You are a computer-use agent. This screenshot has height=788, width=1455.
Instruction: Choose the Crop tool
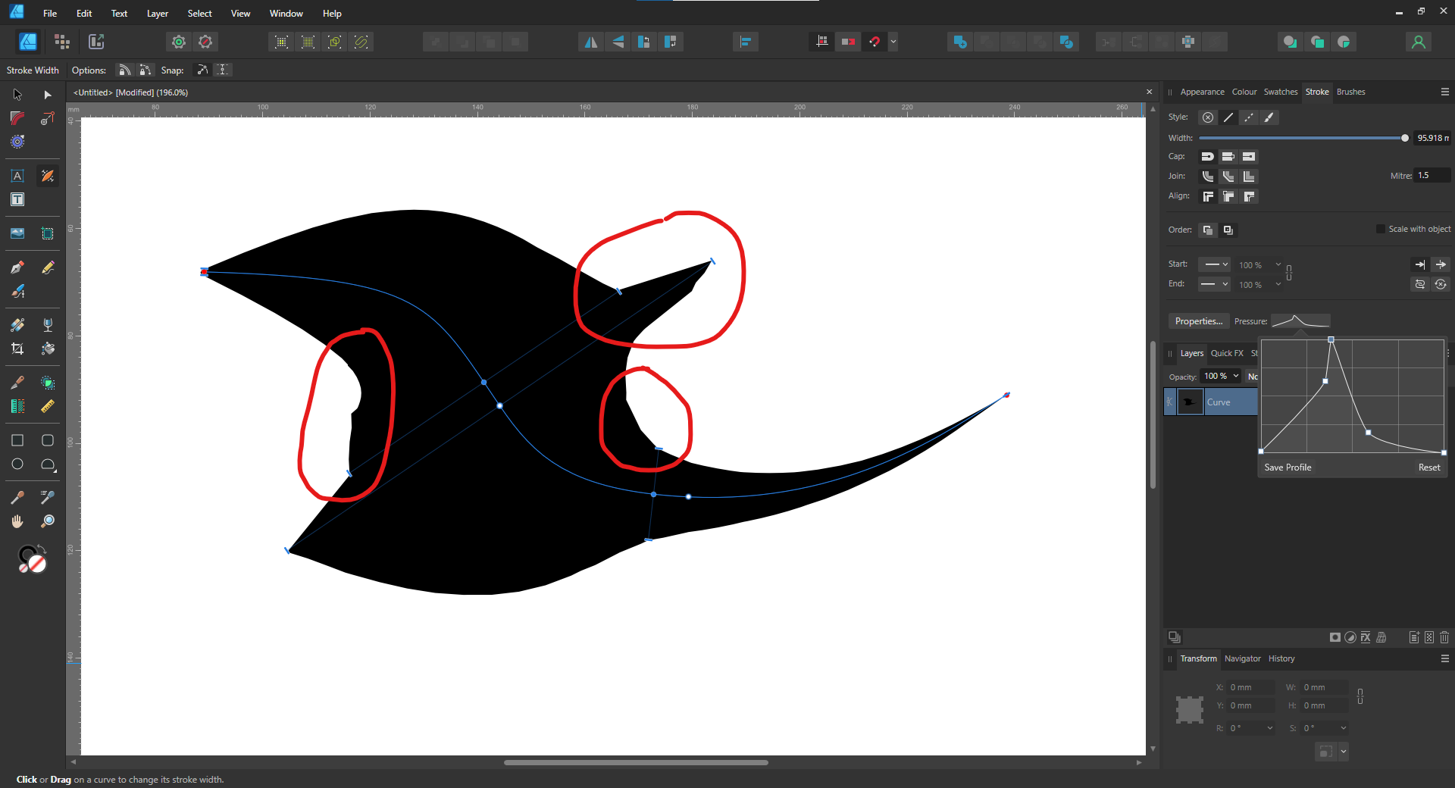point(17,349)
